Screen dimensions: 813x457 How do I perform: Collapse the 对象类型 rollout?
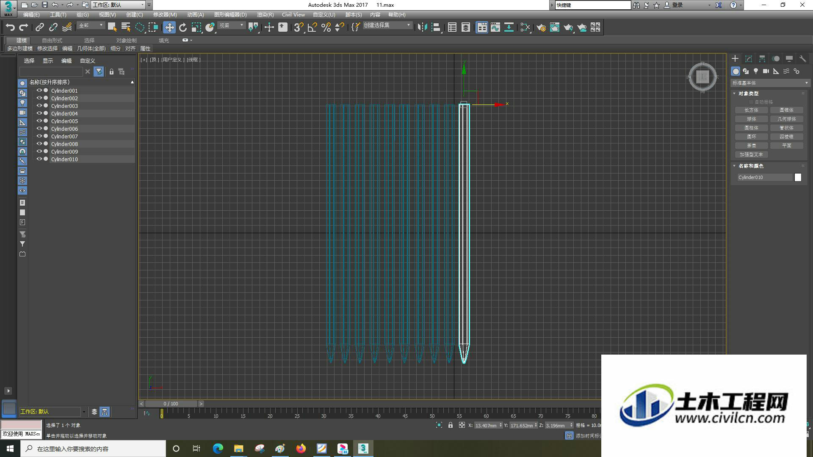[x=748, y=94]
